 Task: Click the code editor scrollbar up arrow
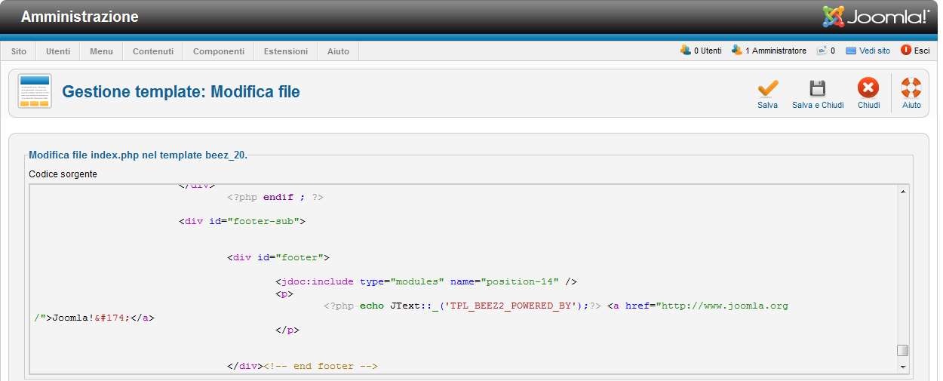pyautogui.click(x=902, y=192)
